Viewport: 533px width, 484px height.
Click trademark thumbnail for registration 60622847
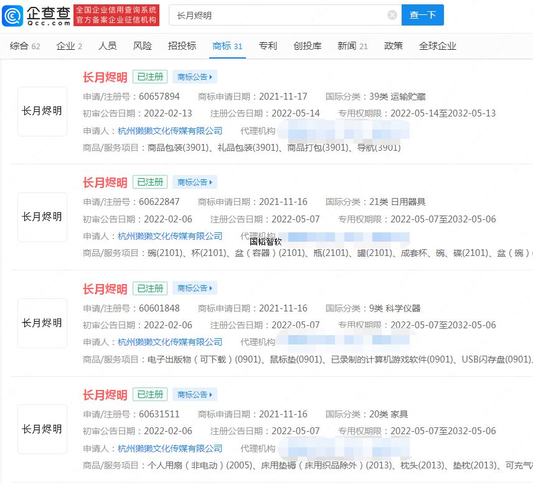42,217
